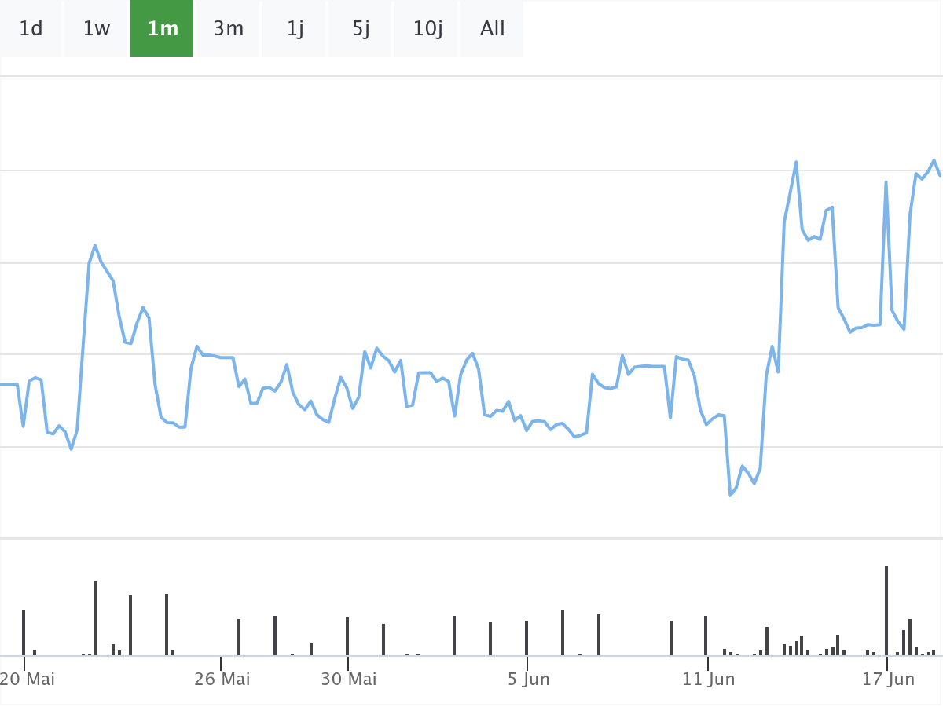Click the "20 Mai" date axis label
Image resolution: width=943 pixels, height=707 pixels.
(x=28, y=679)
